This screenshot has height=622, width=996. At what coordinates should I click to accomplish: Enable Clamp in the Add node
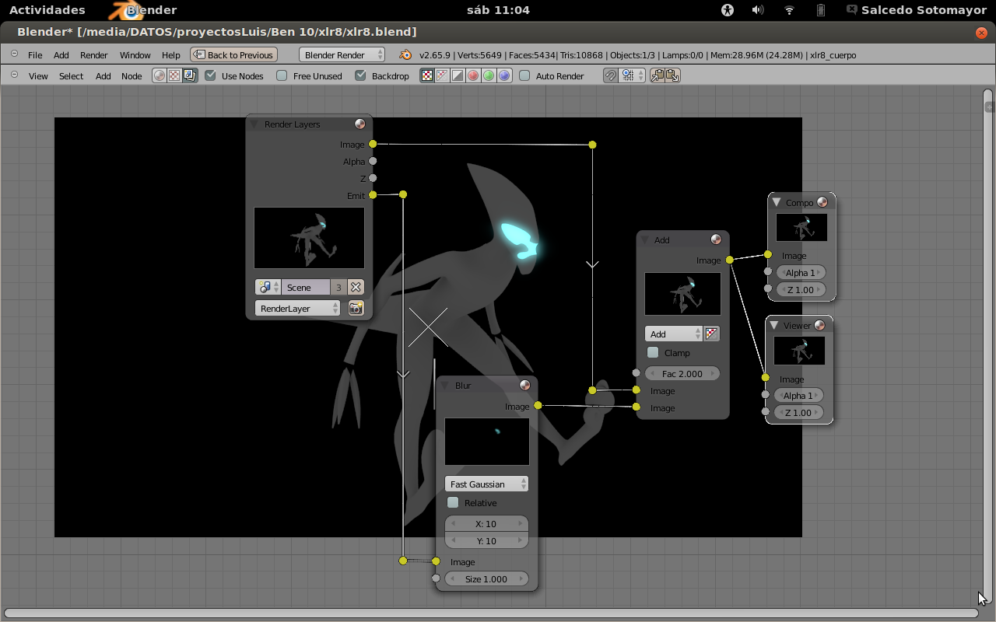653,352
